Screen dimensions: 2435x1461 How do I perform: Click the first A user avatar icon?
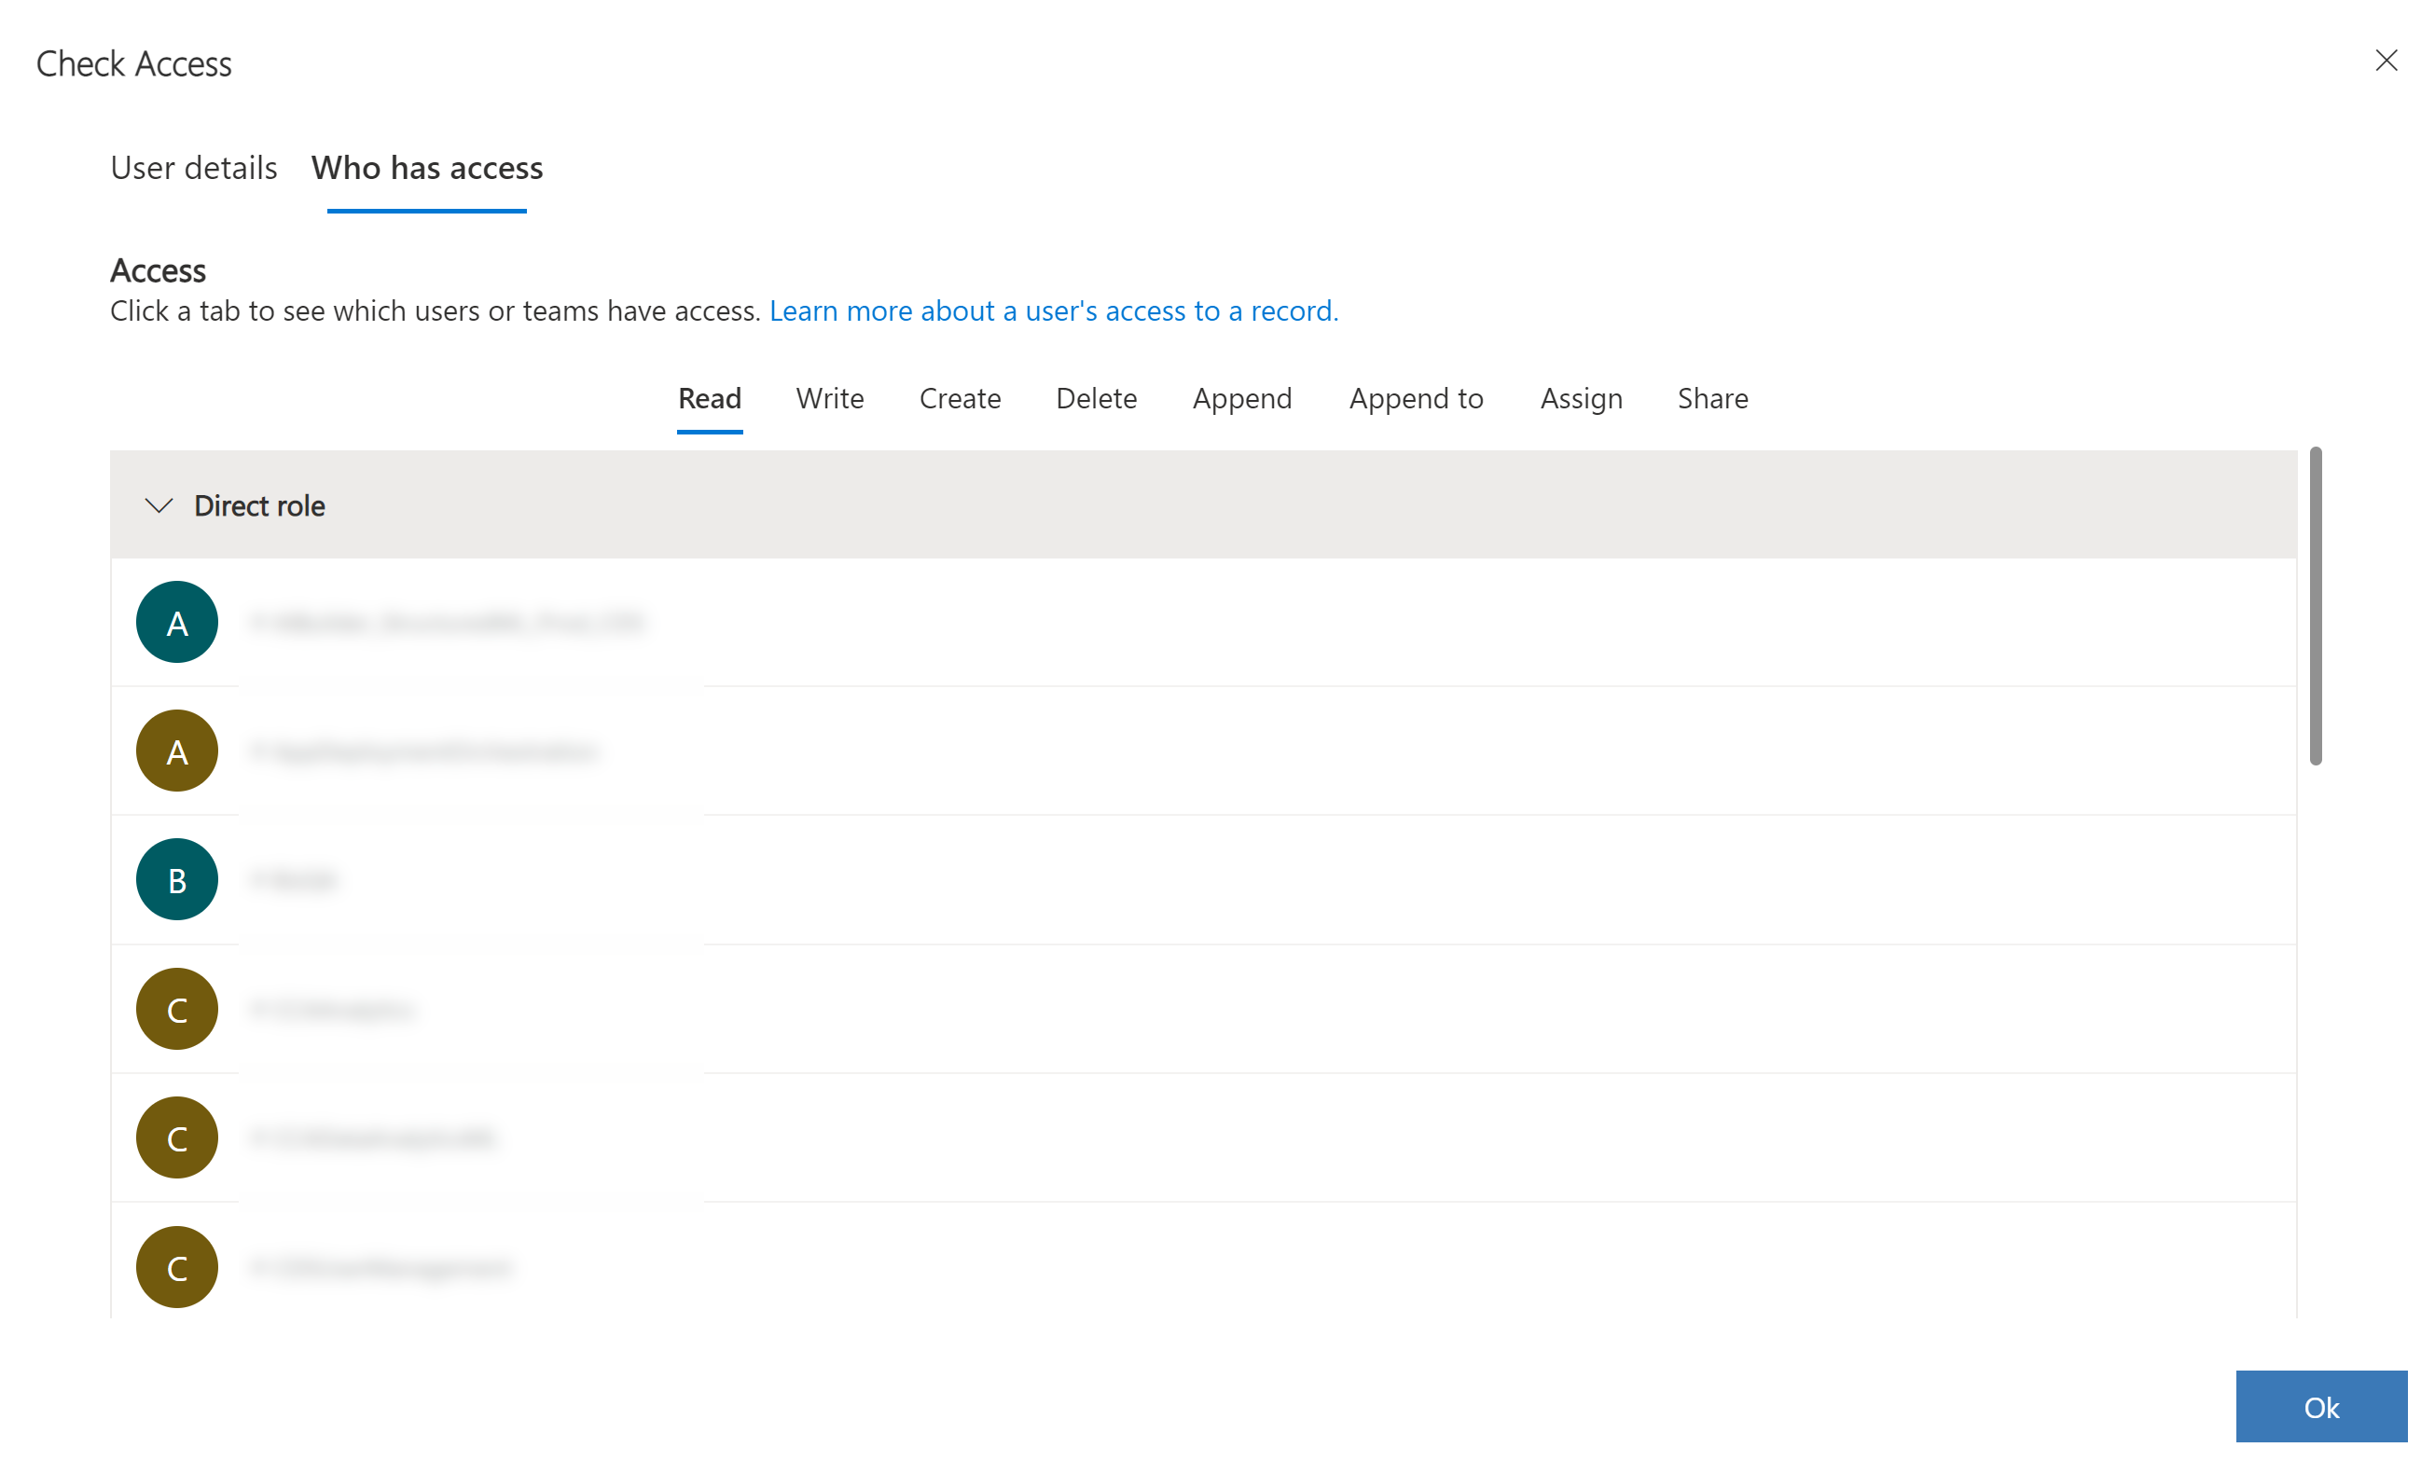[175, 621]
